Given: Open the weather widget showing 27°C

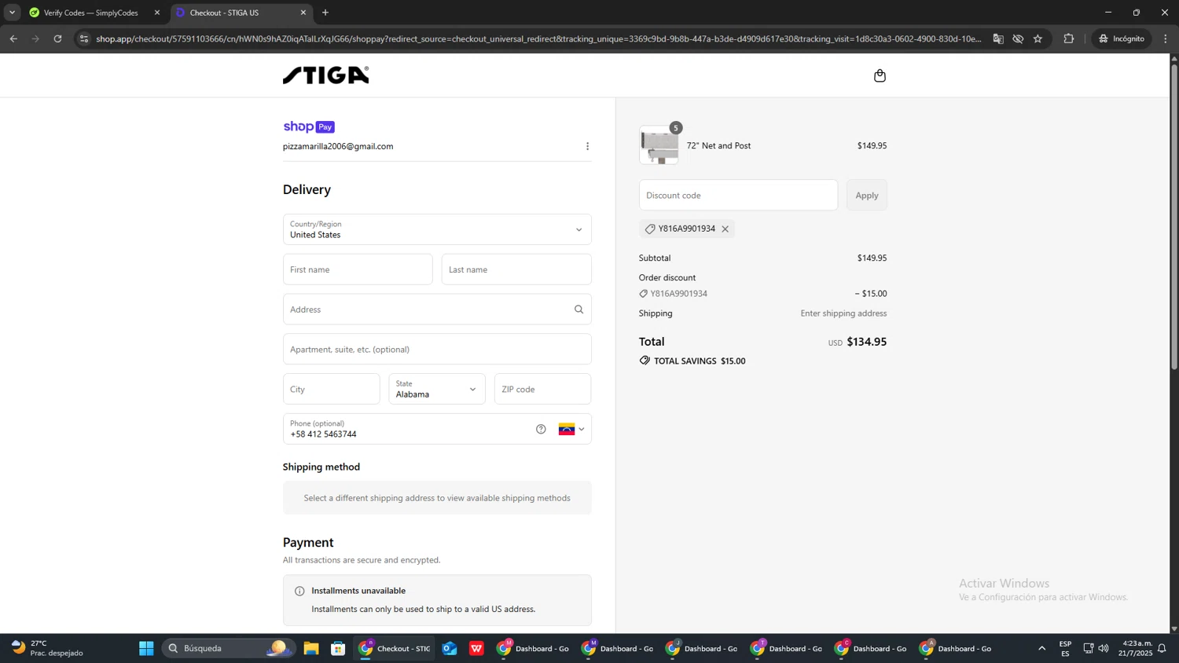Looking at the screenshot, I should 47,648.
